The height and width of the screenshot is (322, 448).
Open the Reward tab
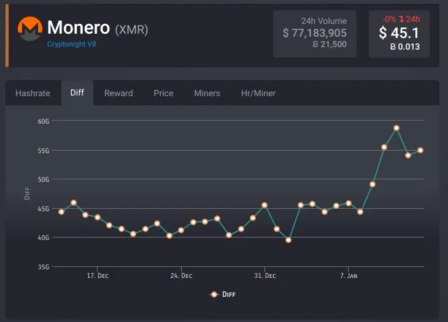click(118, 93)
